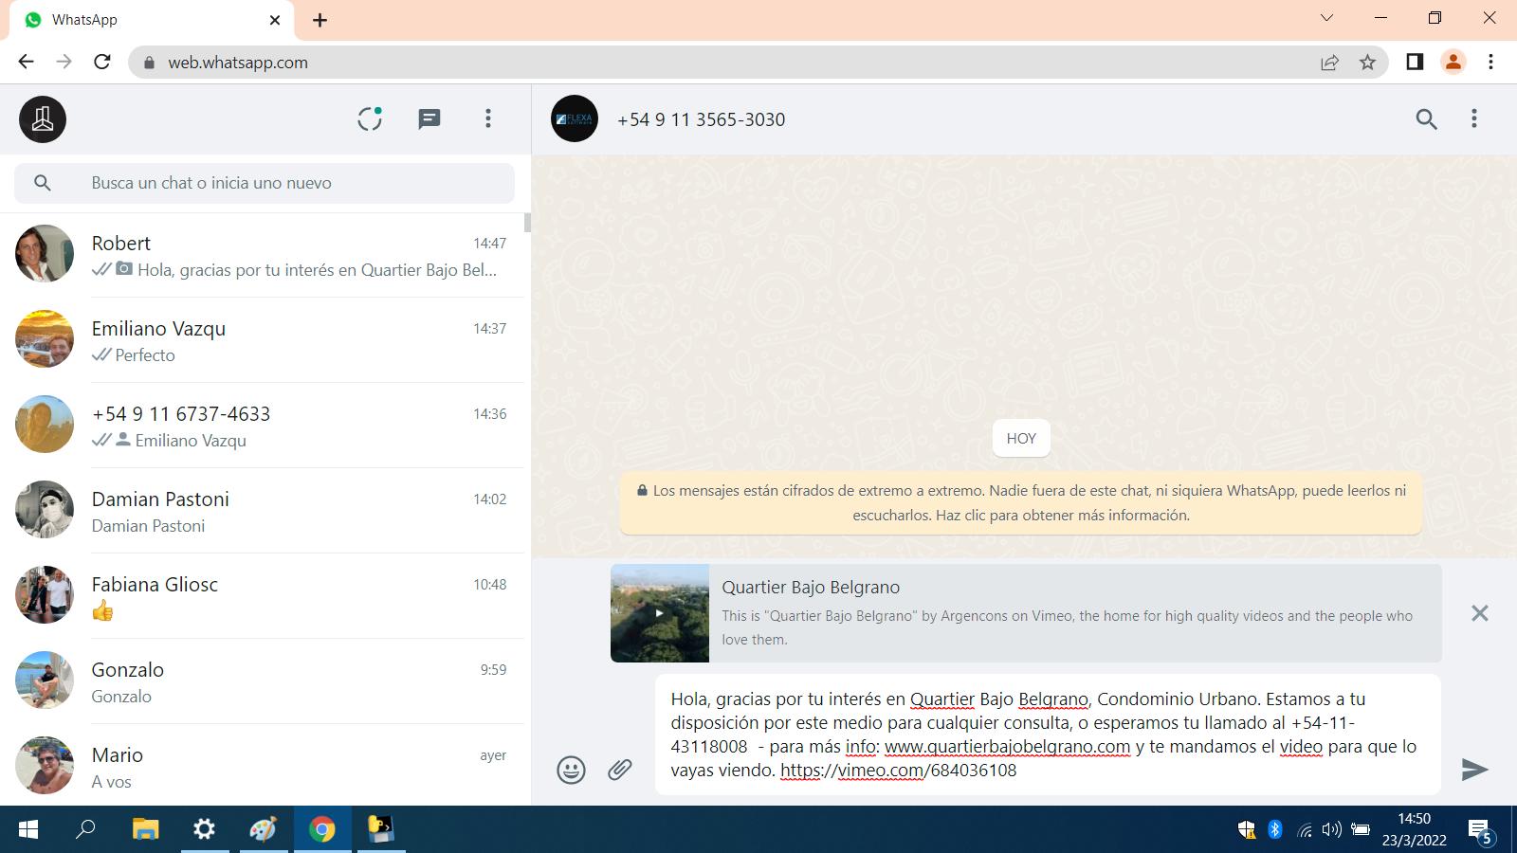Open Chrome three-dot menu
Screen dimensions: 1517x853
click(x=1490, y=62)
